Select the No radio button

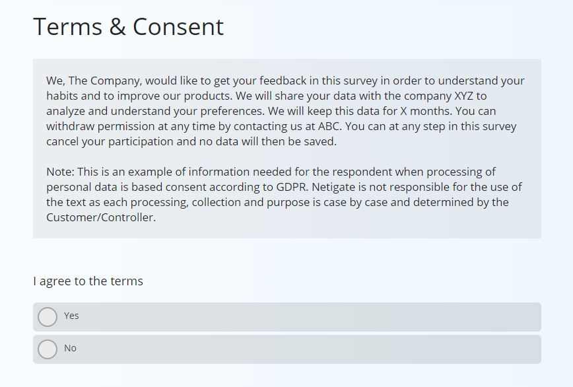point(48,349)
